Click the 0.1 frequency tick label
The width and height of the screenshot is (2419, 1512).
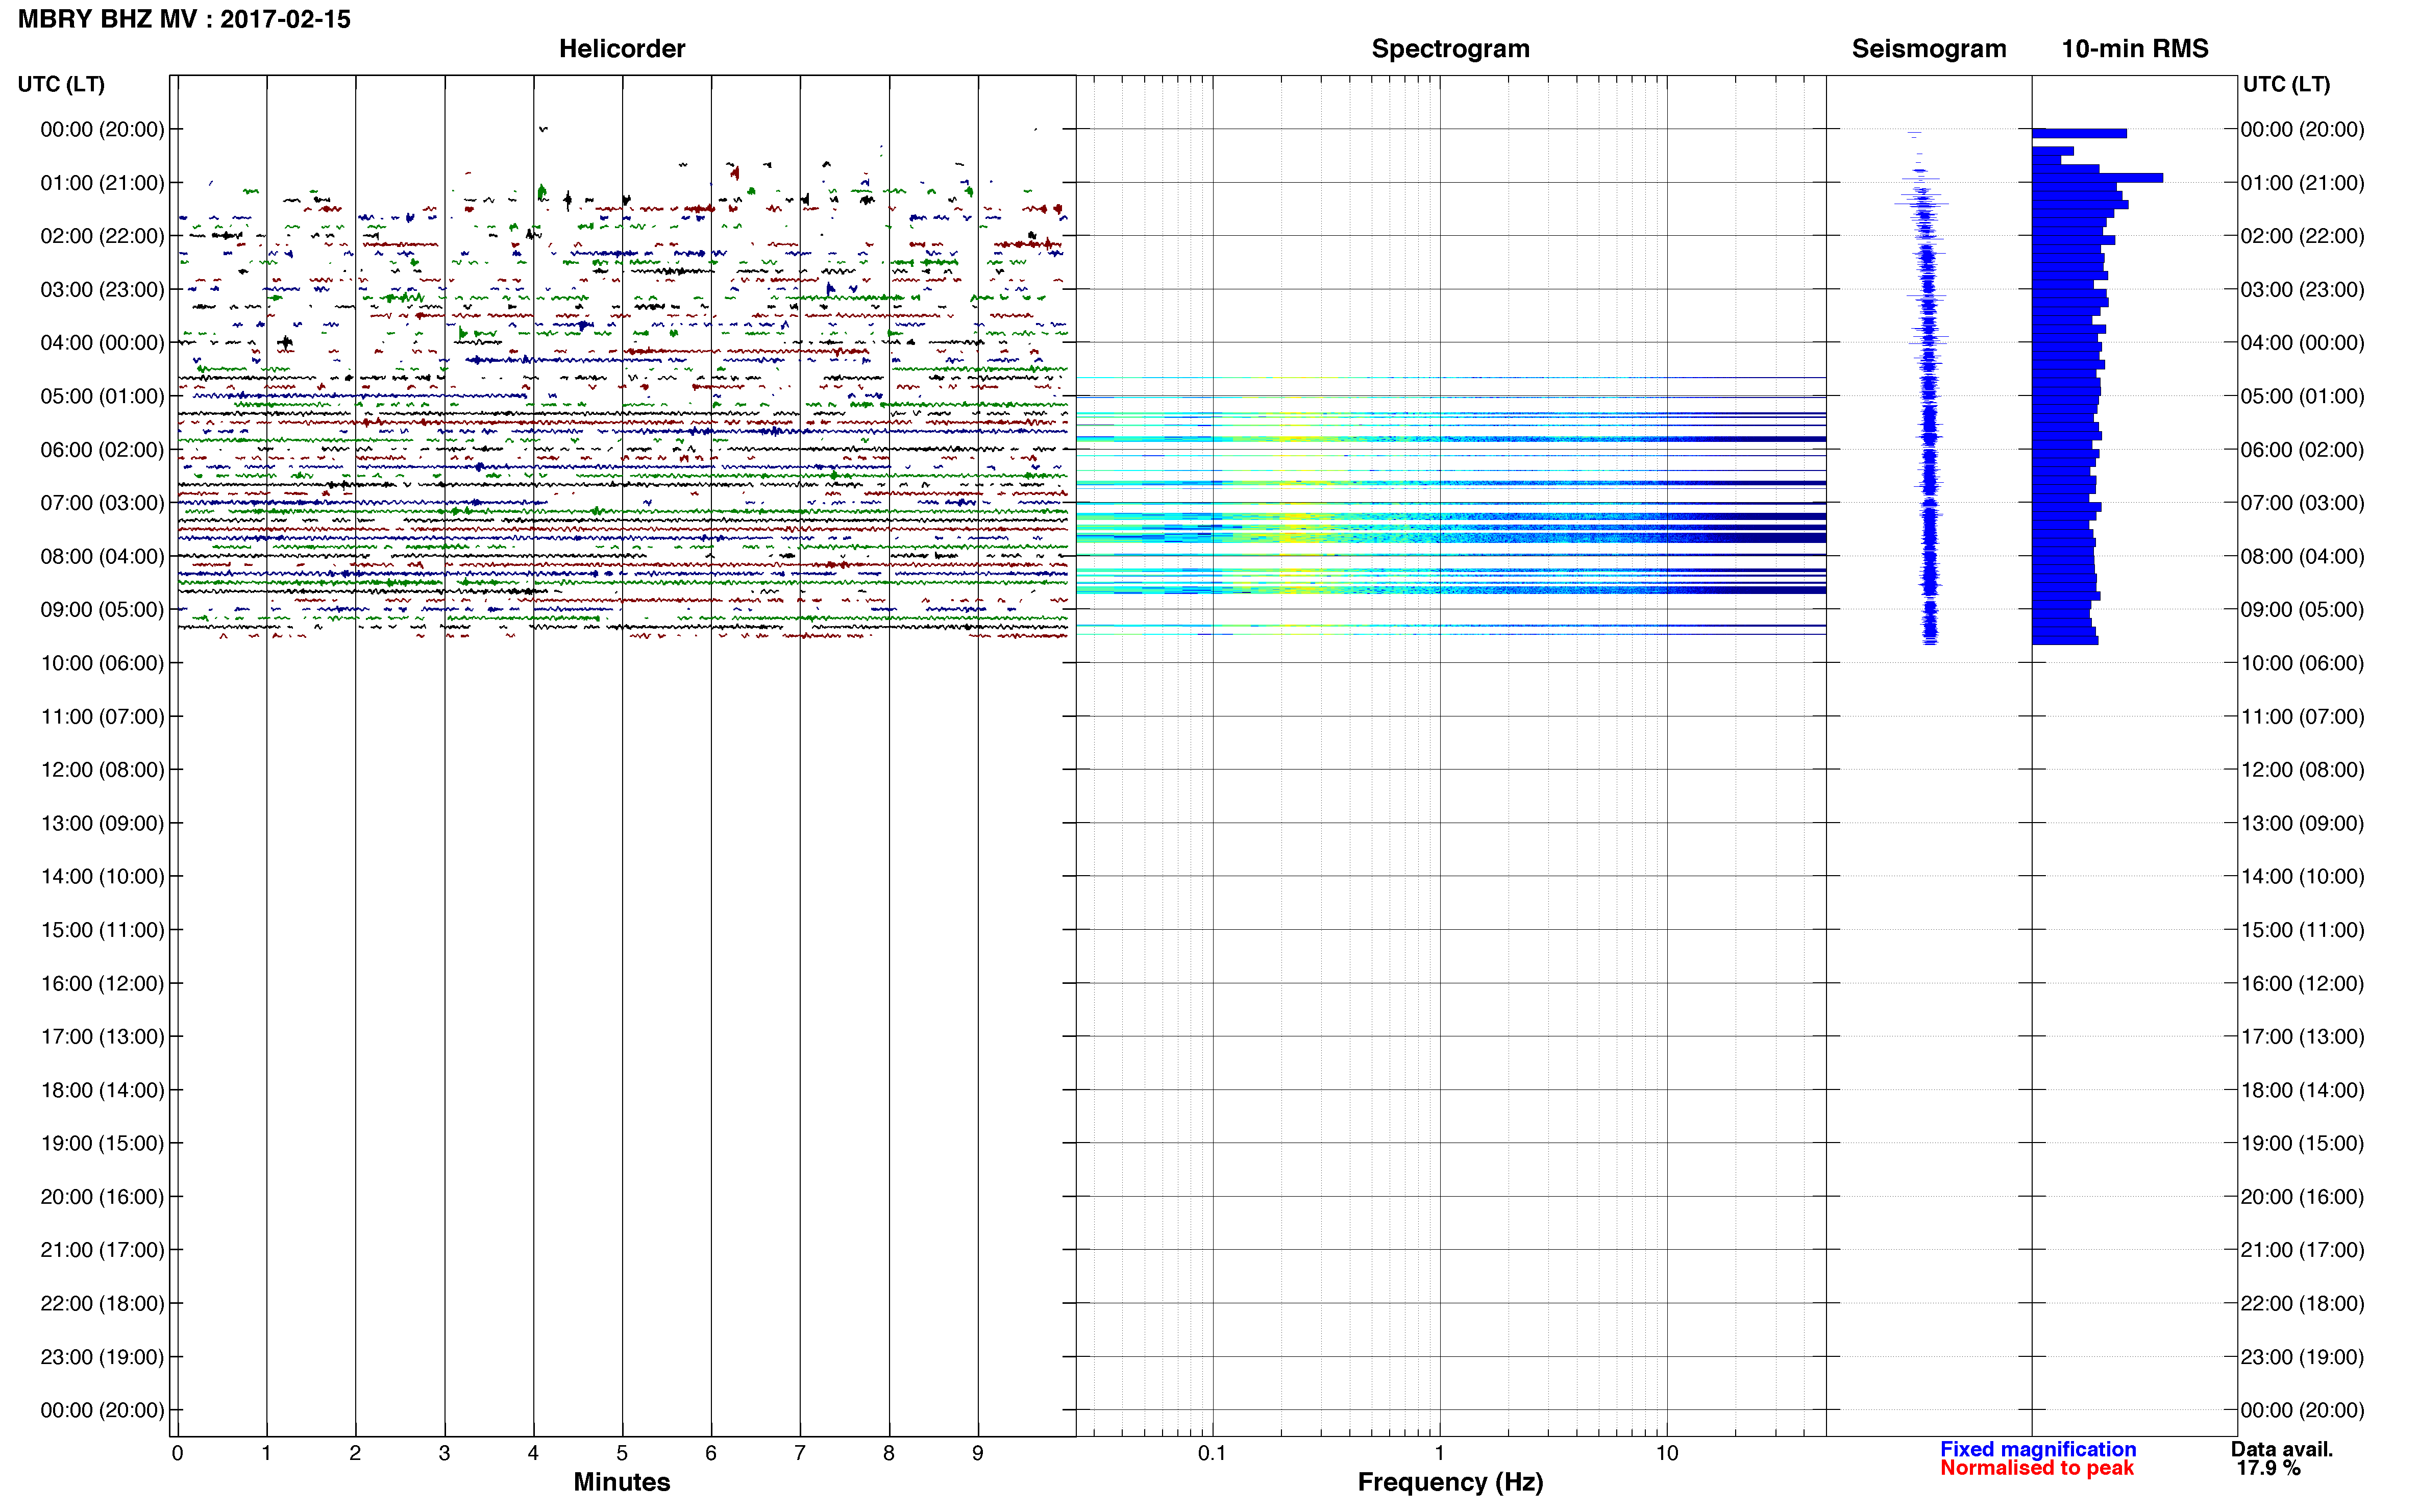pyautogui.click(x=1212, y=1453)
